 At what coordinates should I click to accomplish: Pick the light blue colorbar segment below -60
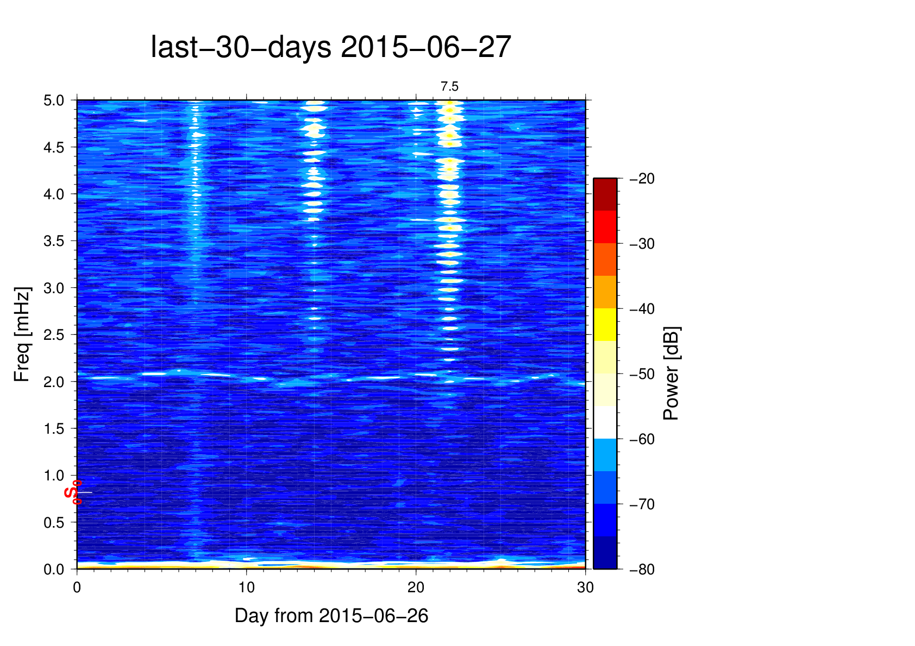[605, 455]
